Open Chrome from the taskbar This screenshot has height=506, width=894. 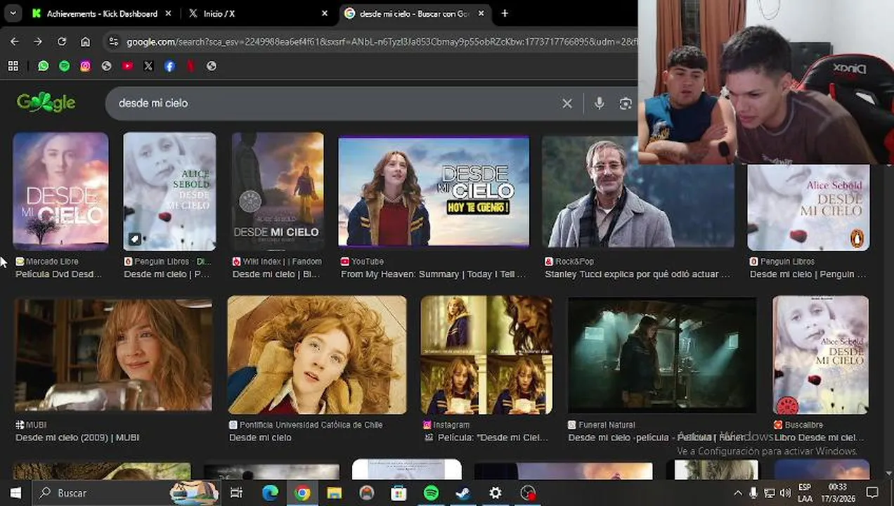pyautogui.click(x=302, y=493)
